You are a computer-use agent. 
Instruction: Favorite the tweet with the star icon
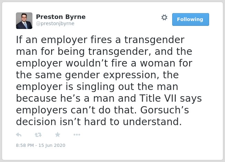tap(58, 135)
